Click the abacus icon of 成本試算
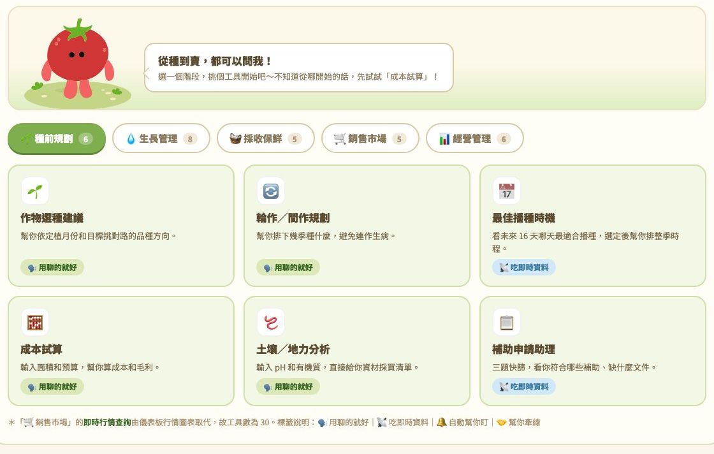The height and width of the screenshot is (454, 714). (35, 322)
